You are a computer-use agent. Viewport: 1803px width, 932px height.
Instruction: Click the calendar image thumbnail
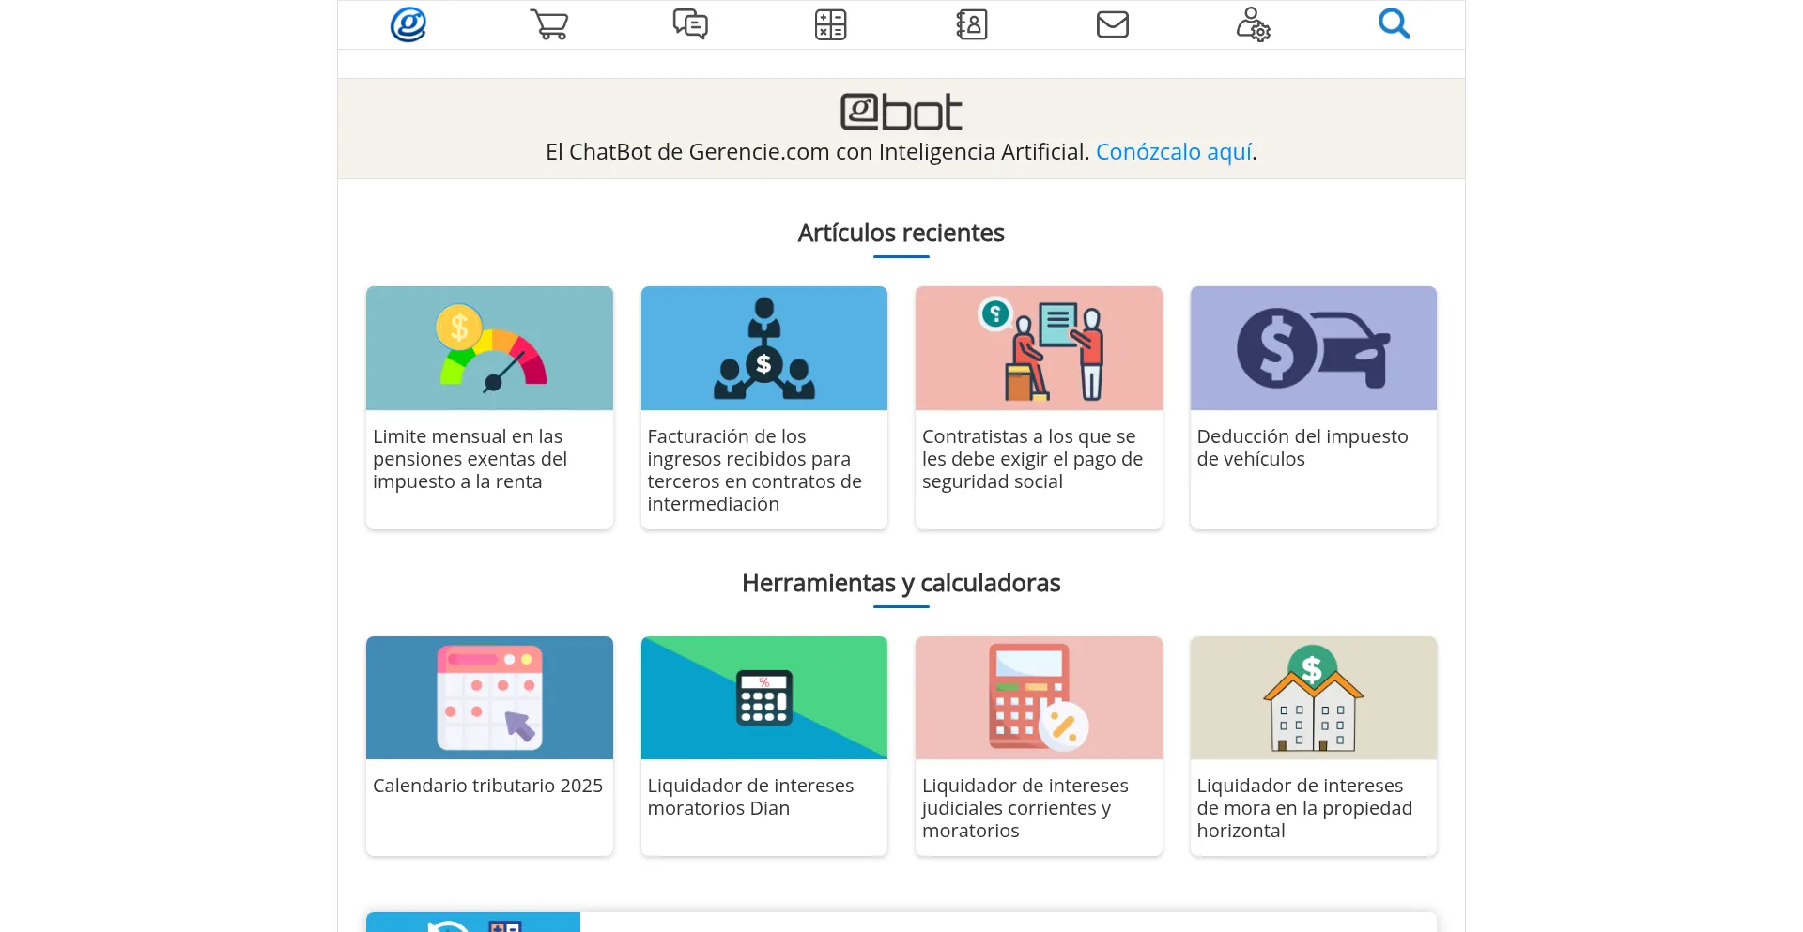click(489, 697)
